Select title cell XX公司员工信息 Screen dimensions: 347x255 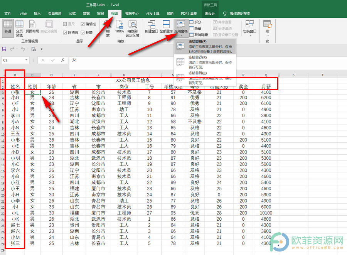(133, 80)
